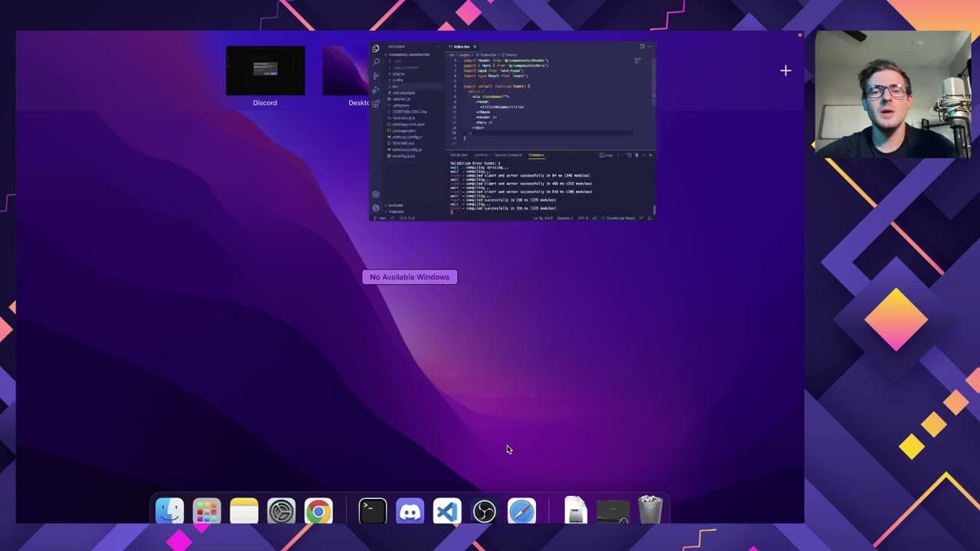
Task: Open the document stack in the Dock
Action: [576, 511]
